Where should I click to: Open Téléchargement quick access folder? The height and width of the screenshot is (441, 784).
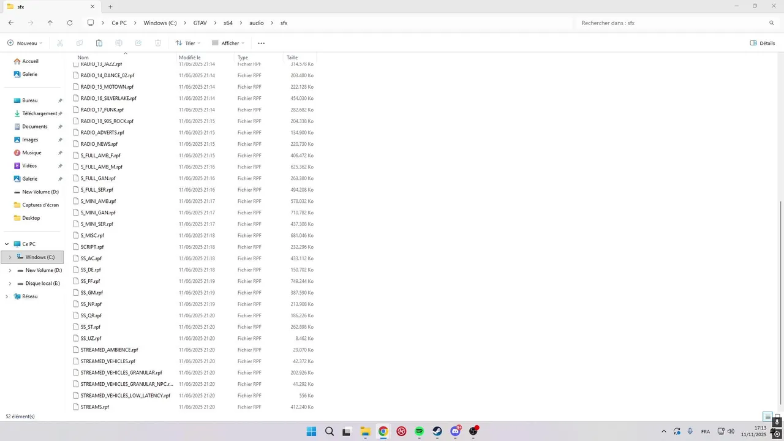tap(39, 113)
